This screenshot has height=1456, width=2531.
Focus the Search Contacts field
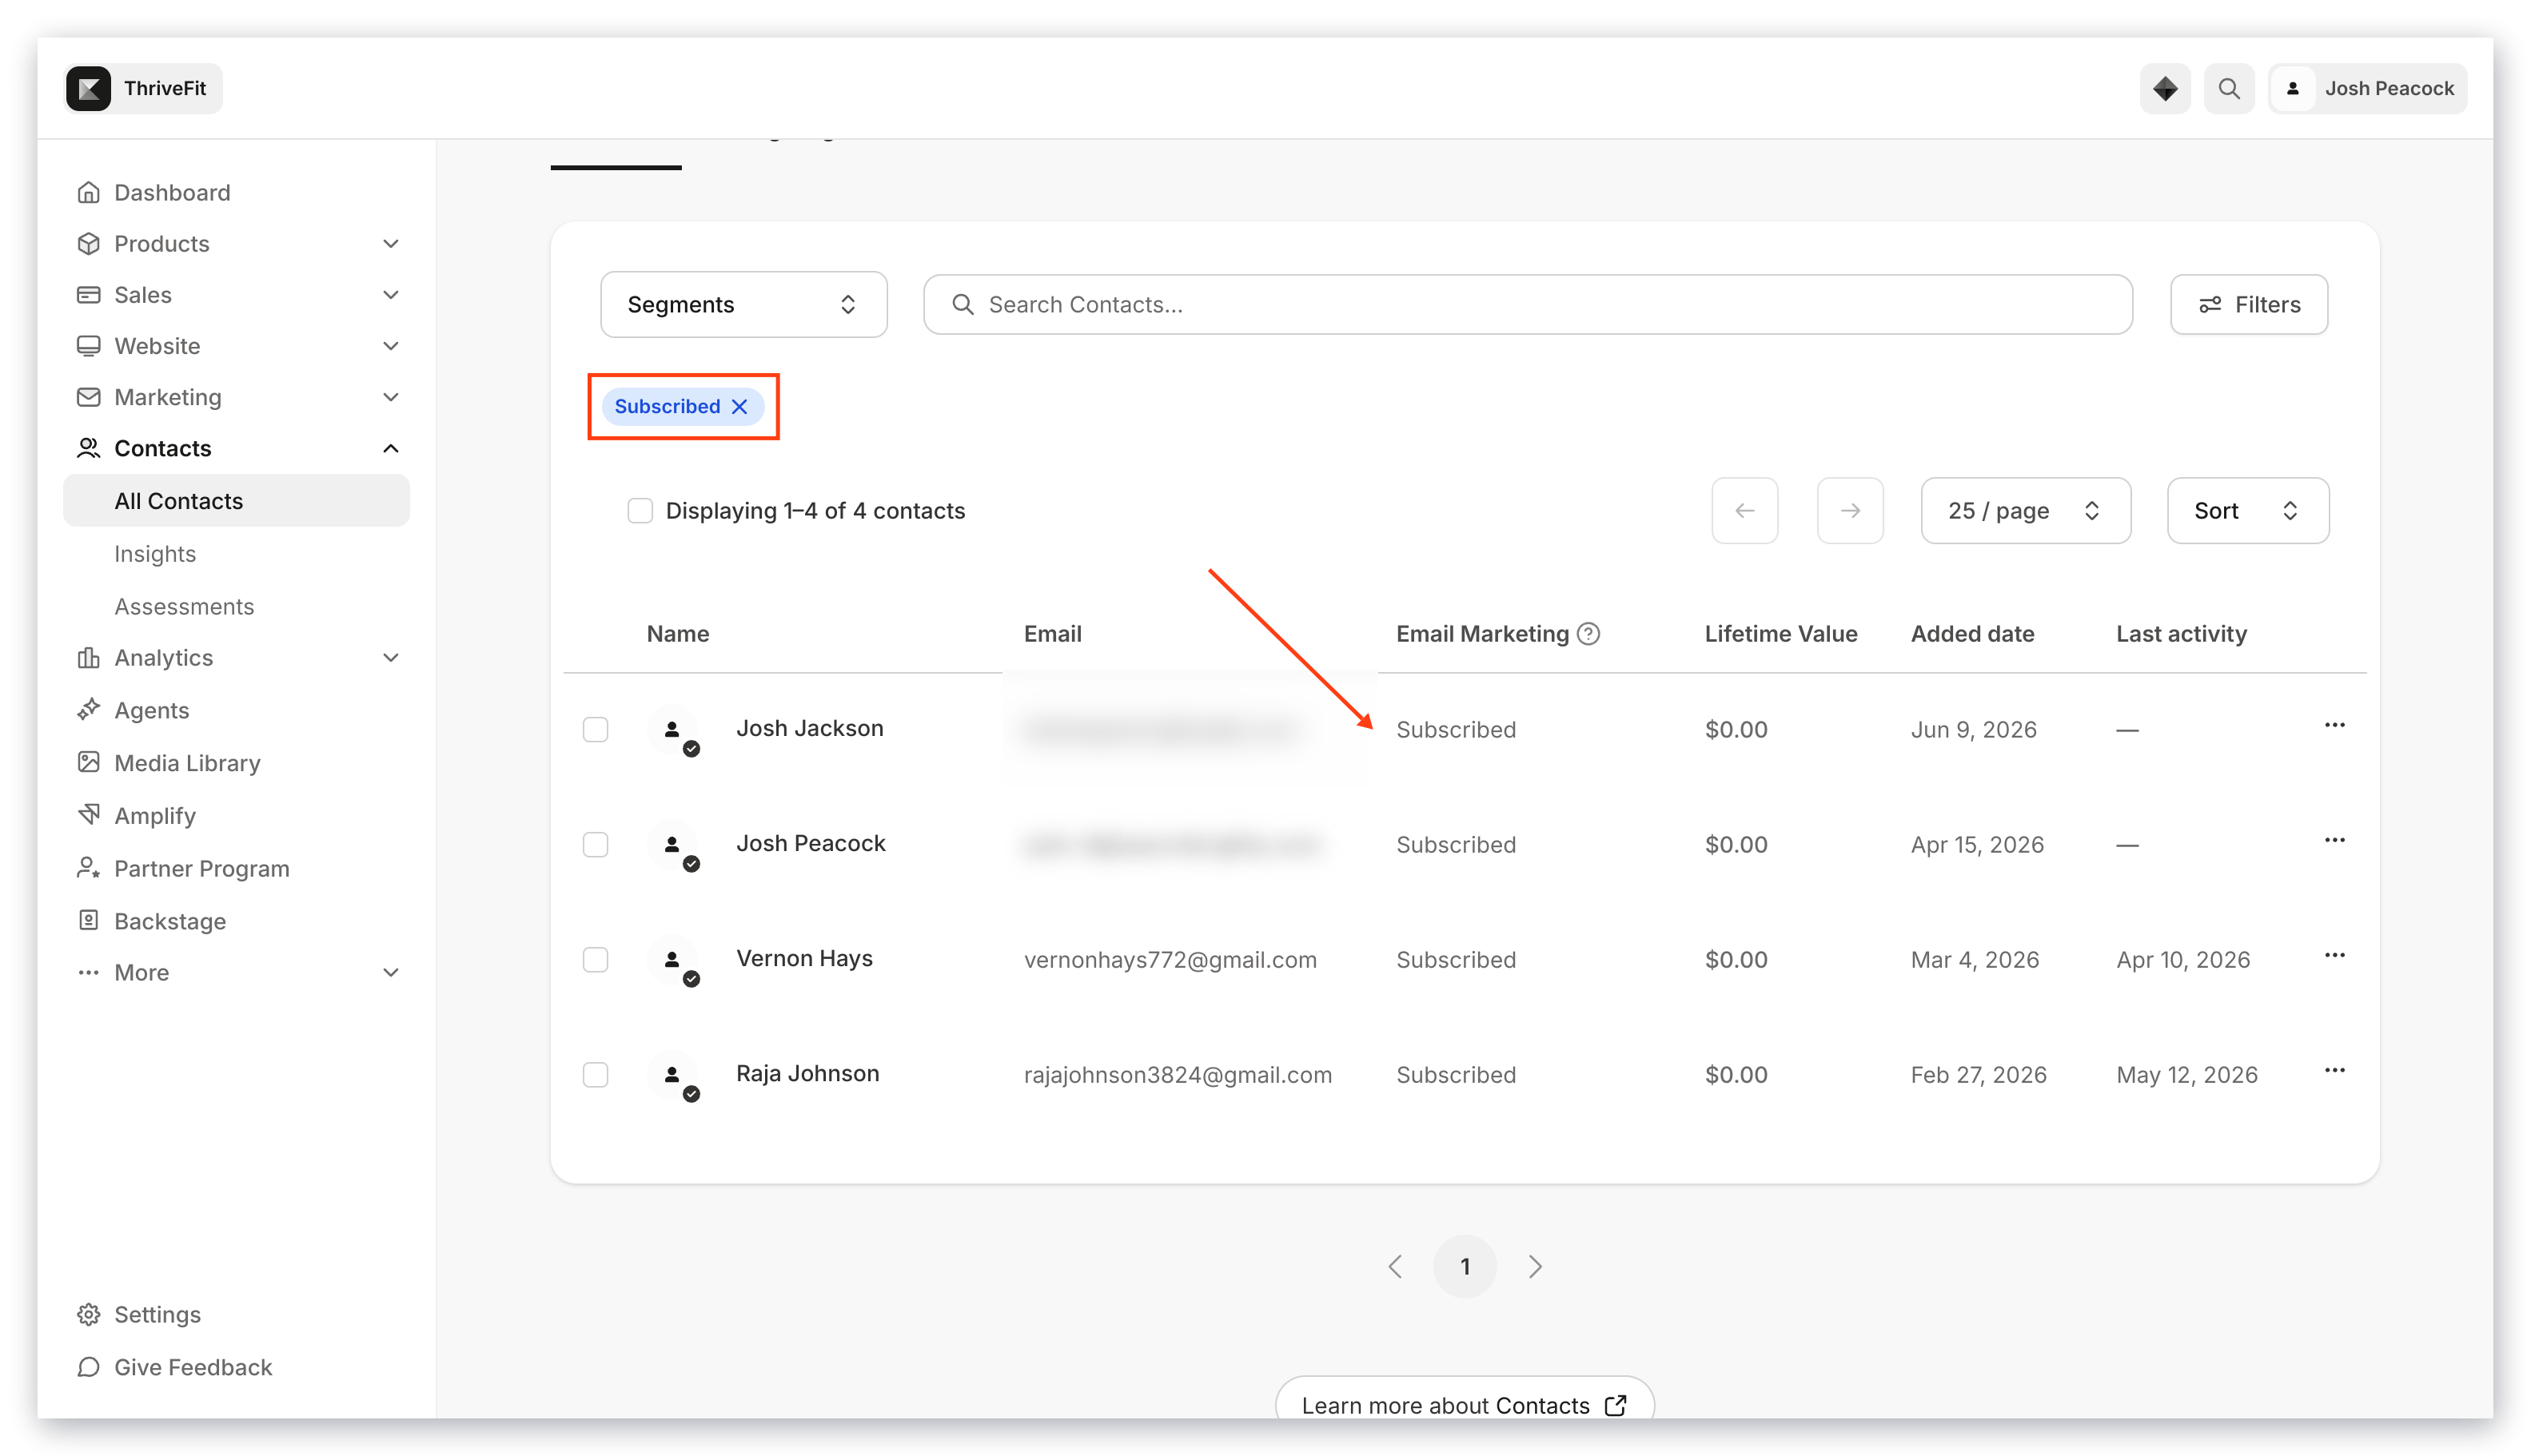point(1527,304)
